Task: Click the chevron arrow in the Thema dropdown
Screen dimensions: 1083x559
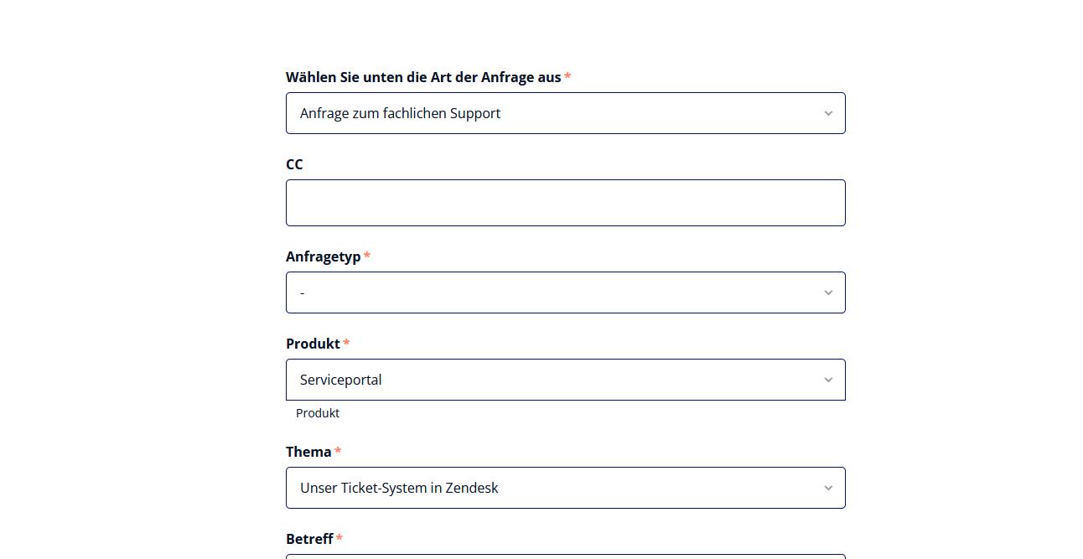Action: [828, 488]
